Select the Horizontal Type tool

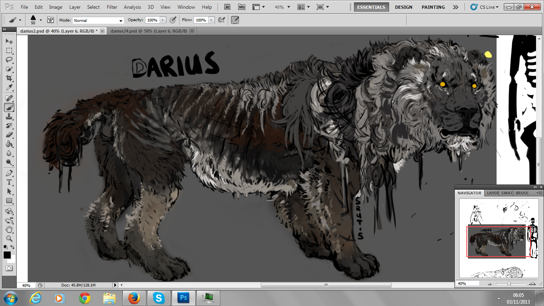[x=9, y=182]
